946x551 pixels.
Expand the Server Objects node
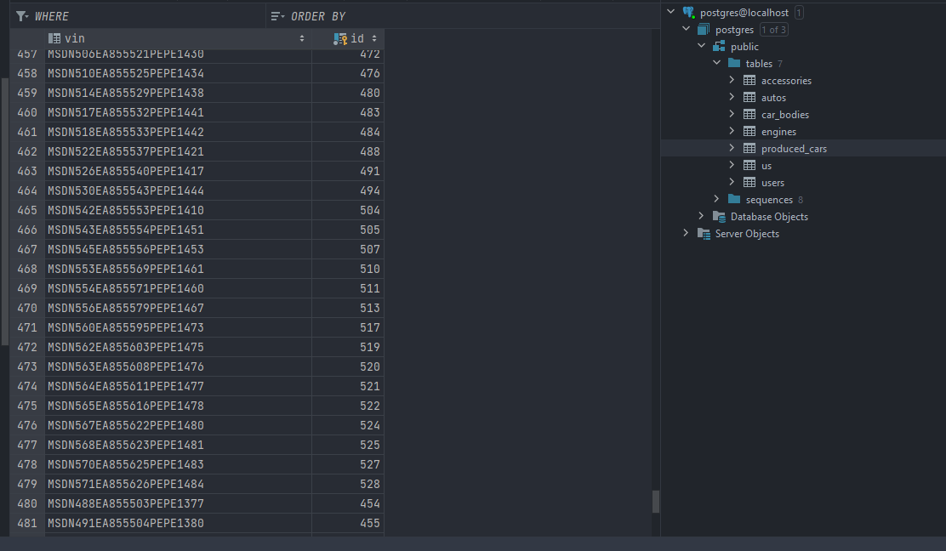point(687,233)
